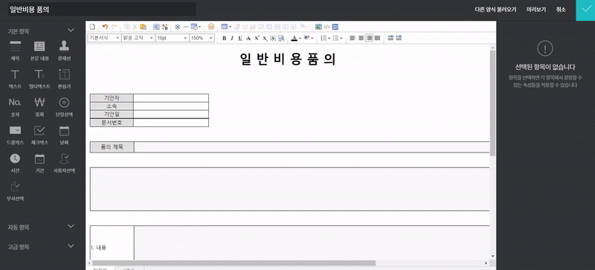Image resolution: width=595 pixels, height=270 pixels.
Task: Click 취소 cancel
Action: (561, 10)
